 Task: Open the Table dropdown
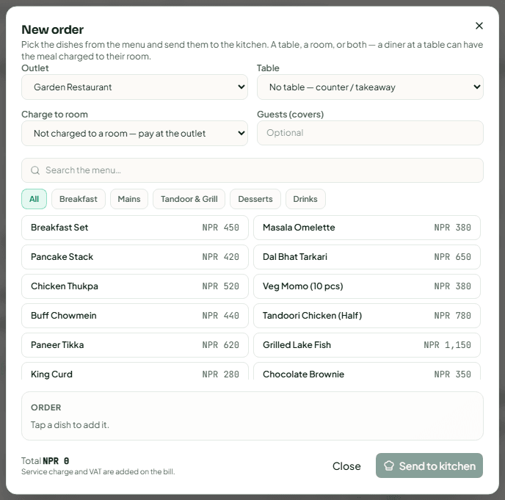(370, 87)
